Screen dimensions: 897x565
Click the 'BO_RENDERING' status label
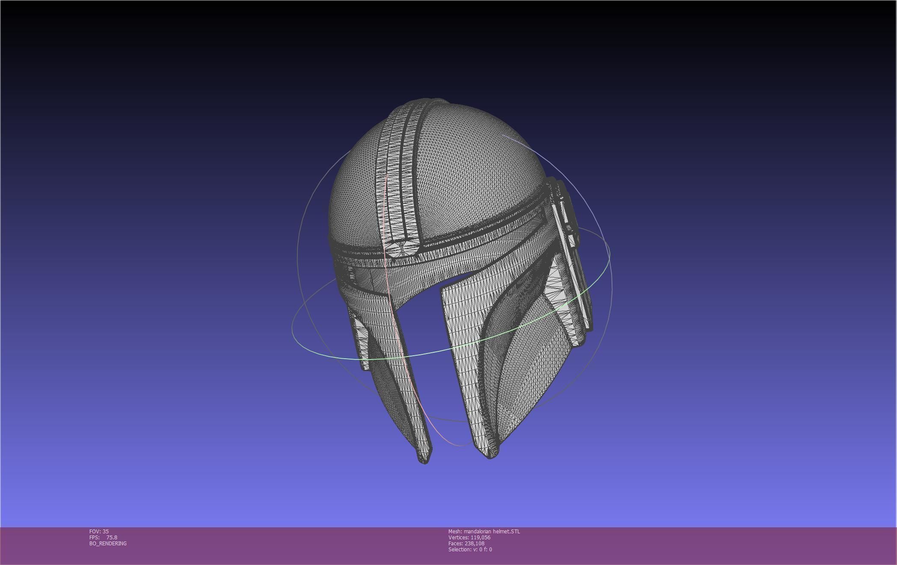point(108,543)
